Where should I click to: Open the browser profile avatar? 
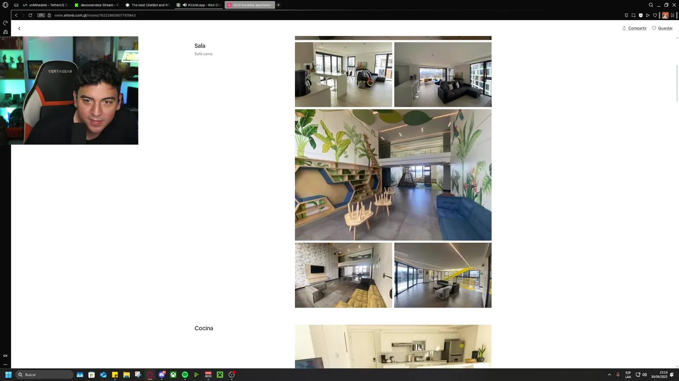(x=665, y=15)
